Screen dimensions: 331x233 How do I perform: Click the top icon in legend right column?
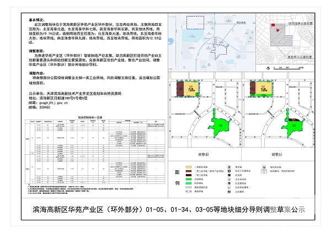coord(264,167)
